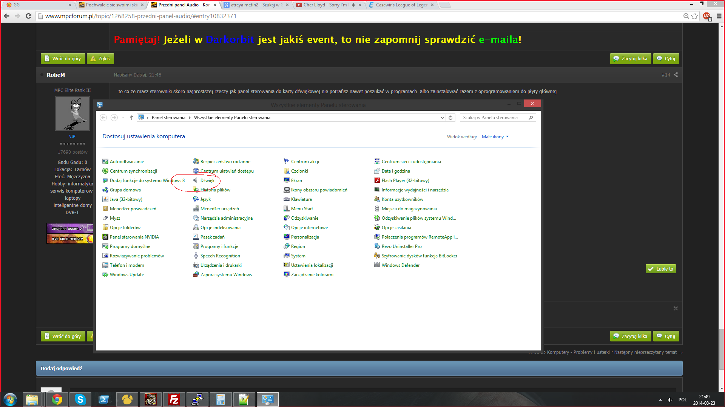725x407 pixels.
Task: Click the Windows Update icon
Action: pos(105,275)
